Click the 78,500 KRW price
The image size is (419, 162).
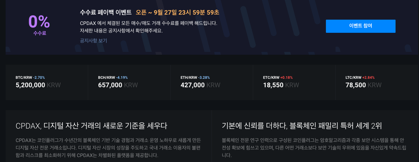363,85
